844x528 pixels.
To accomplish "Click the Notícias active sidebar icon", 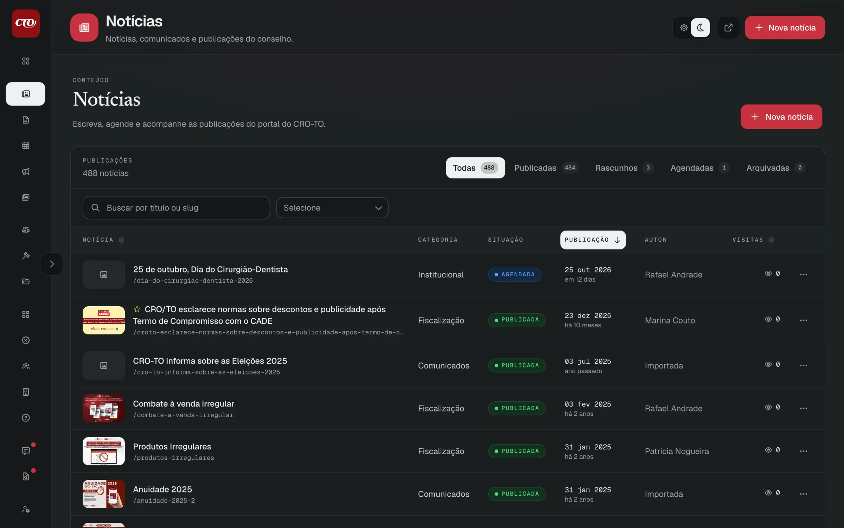I will point(25,94).
